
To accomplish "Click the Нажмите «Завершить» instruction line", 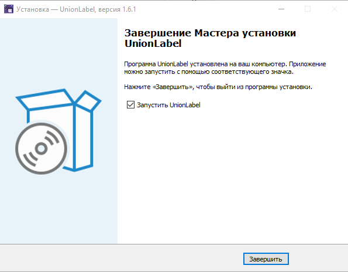I will click(218, 87).
